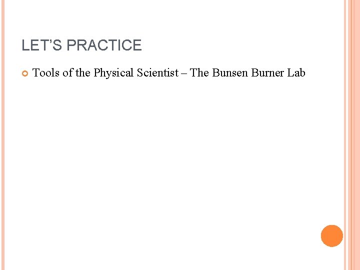Click the letter T in Tools

pyautogui.click(x=35, y=73)
